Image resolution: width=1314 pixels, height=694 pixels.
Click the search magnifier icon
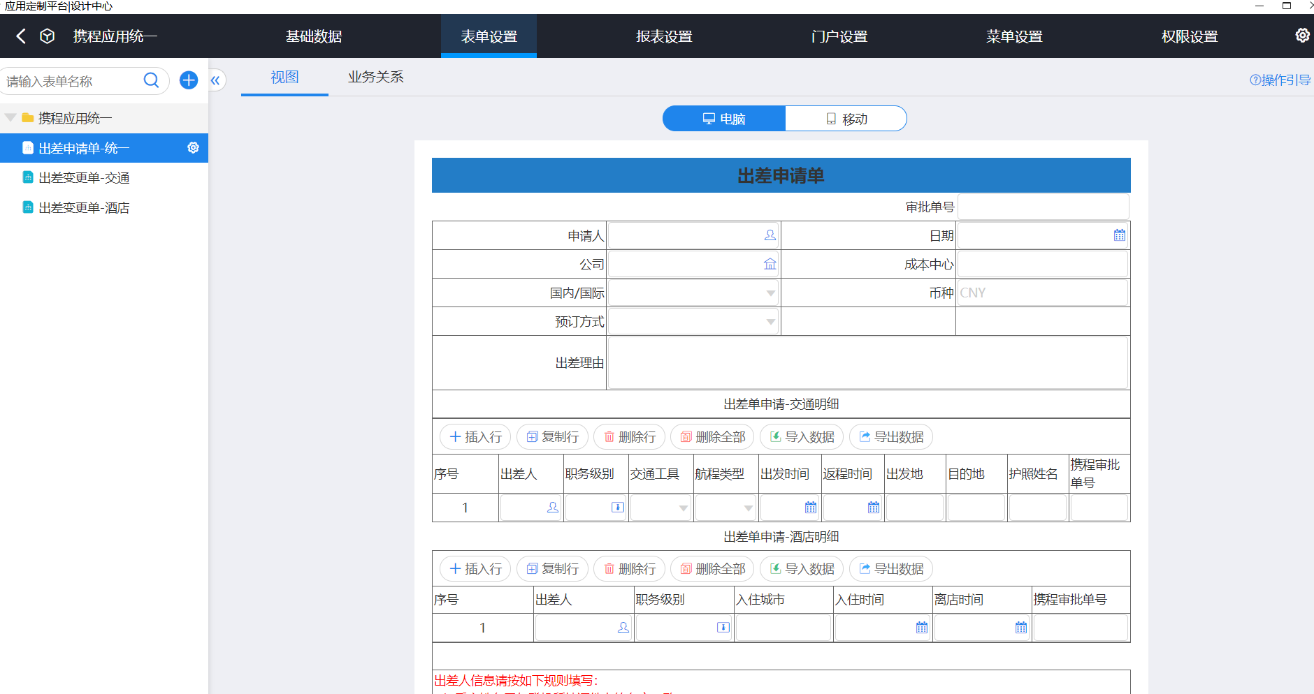[151, 80]
